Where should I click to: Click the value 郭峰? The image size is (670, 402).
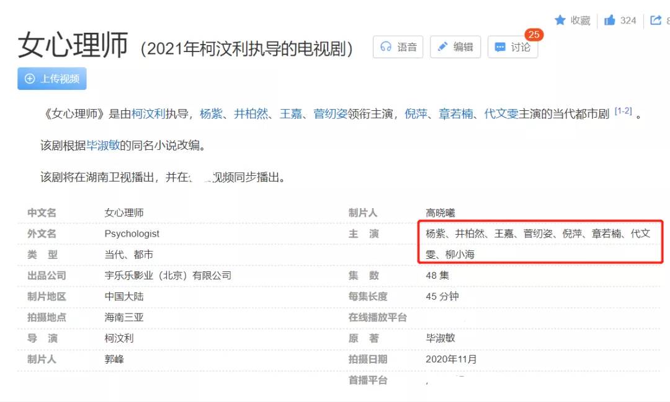click(114, 359)
